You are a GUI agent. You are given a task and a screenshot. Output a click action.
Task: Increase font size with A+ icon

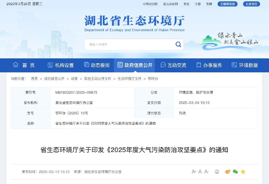point(194,172)
